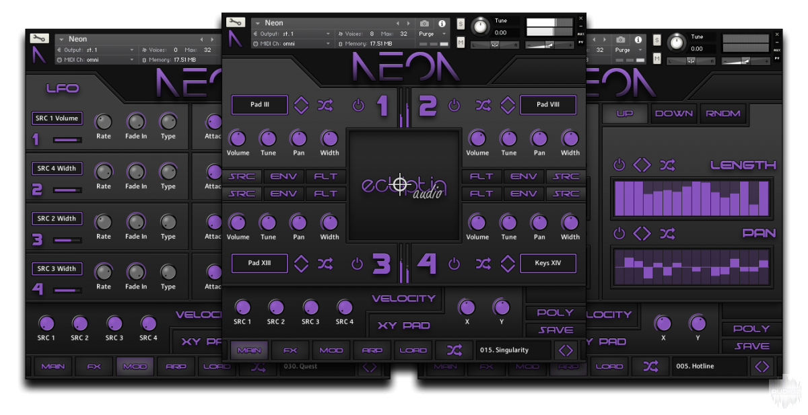The image size is (808, 415).
Task: Toggle the M mute button in center header
Action: [x=461, y=42]
